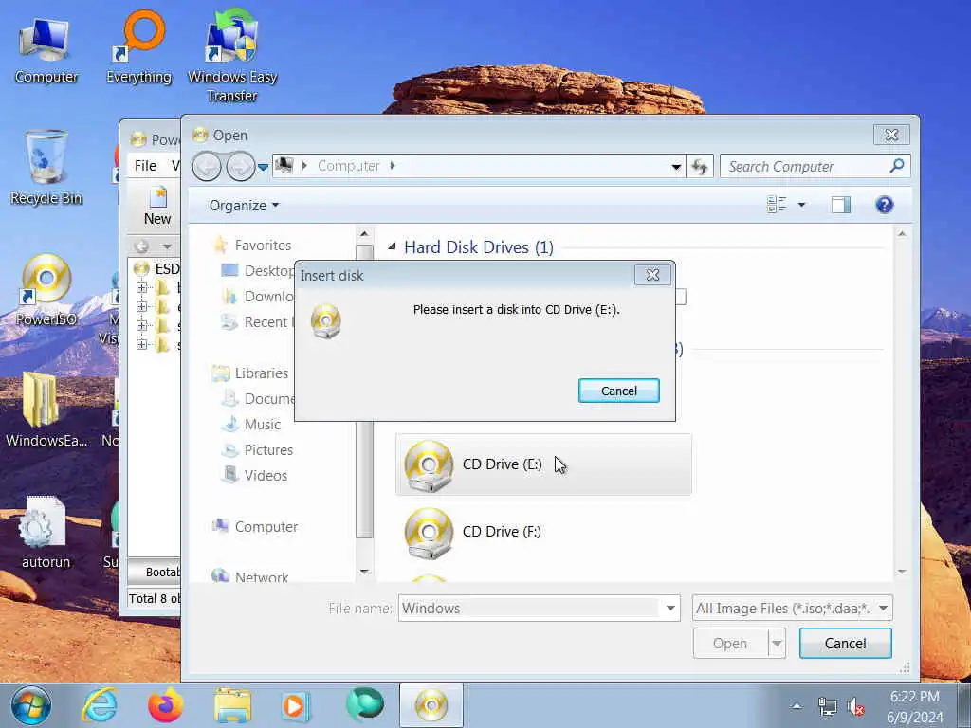Open the Computer desktop icon

point(46,51)
